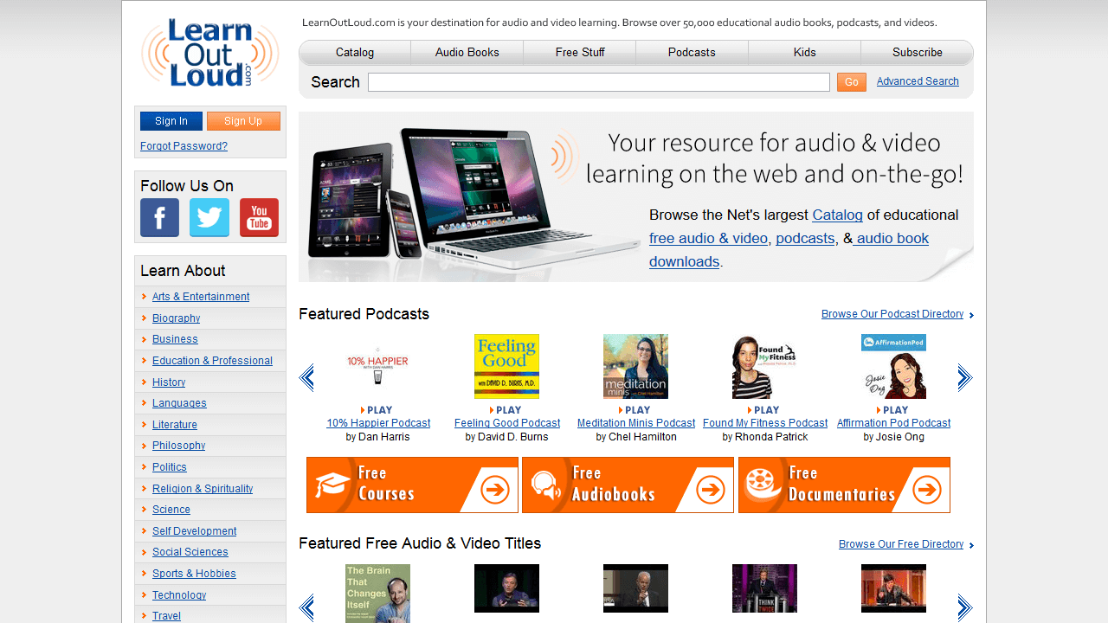This screenshot has width=1108, height=623.
Task: Open the Think Twice video thumbnail
Action: [x=764, y=588]
